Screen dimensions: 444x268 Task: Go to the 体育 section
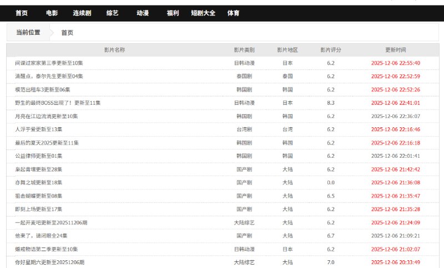[233, 13]
